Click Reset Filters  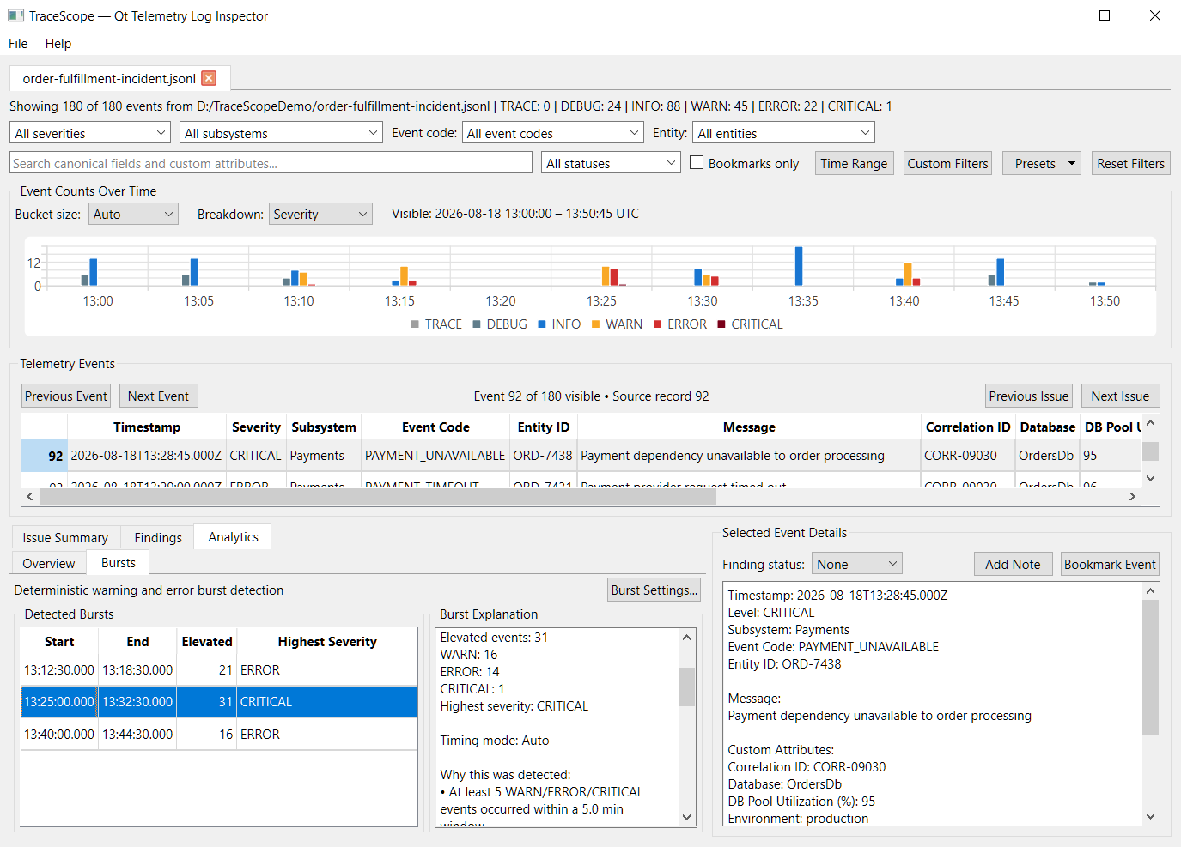(x=1130, y=163)
